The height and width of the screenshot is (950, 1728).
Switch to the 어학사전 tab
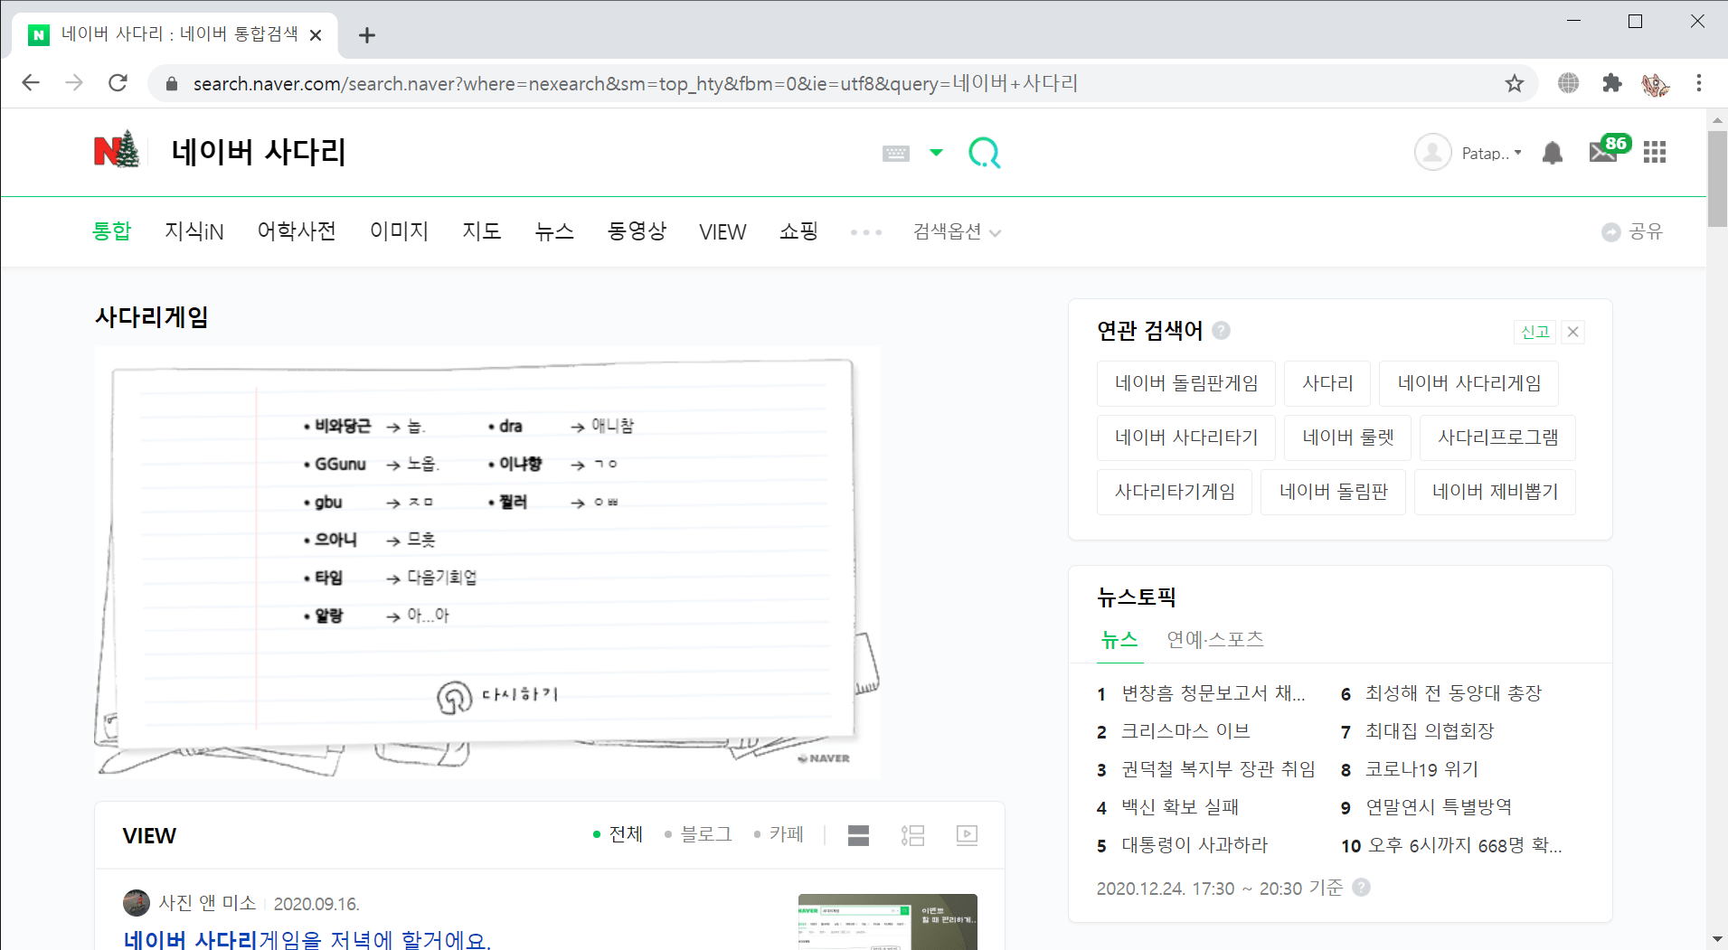(x=297, y=231)
